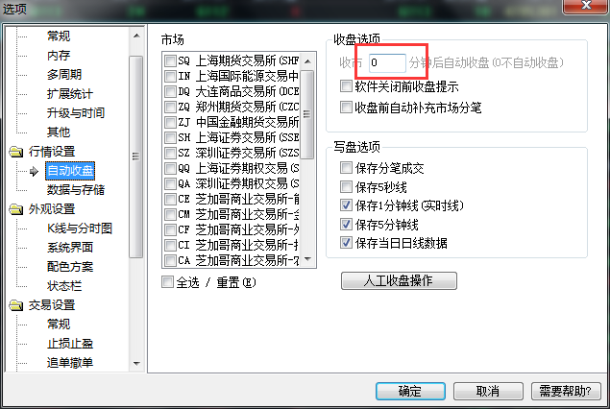Image resolution: width=610 pixels, height=409 pixels.
Task: Go to 升级与时间 settings
Action: point(76,113)
